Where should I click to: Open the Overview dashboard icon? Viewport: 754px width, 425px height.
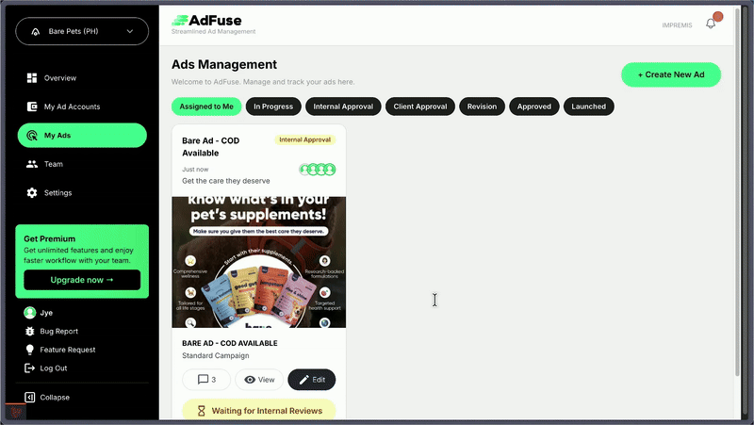click(32, 78)
